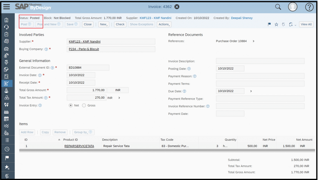The width and height of the screenshot is (318, 180).
Task: Click the help icon beside Payment Reason
Action: coord(195,76)
